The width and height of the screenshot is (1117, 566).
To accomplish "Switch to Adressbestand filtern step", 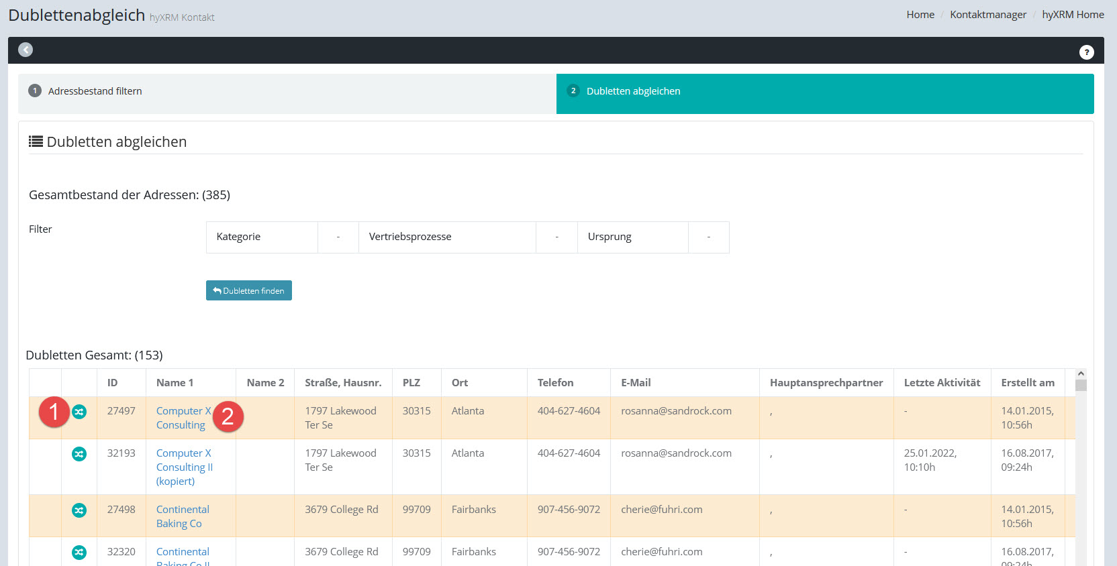I will pyautogui.click(x=95, y=91).
